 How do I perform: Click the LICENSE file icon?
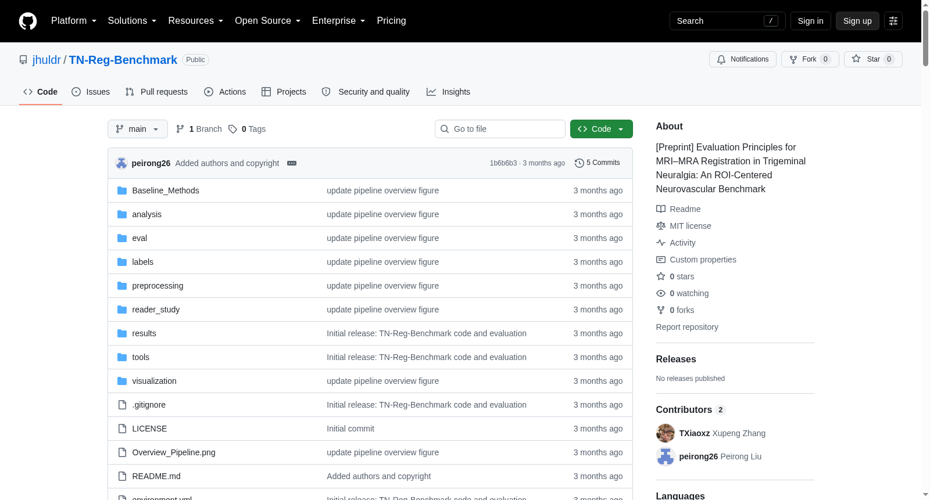(x=122, y=429)
